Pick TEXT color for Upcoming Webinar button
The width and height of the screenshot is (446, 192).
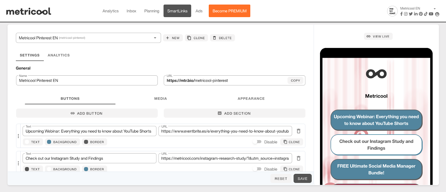(33, 142)
